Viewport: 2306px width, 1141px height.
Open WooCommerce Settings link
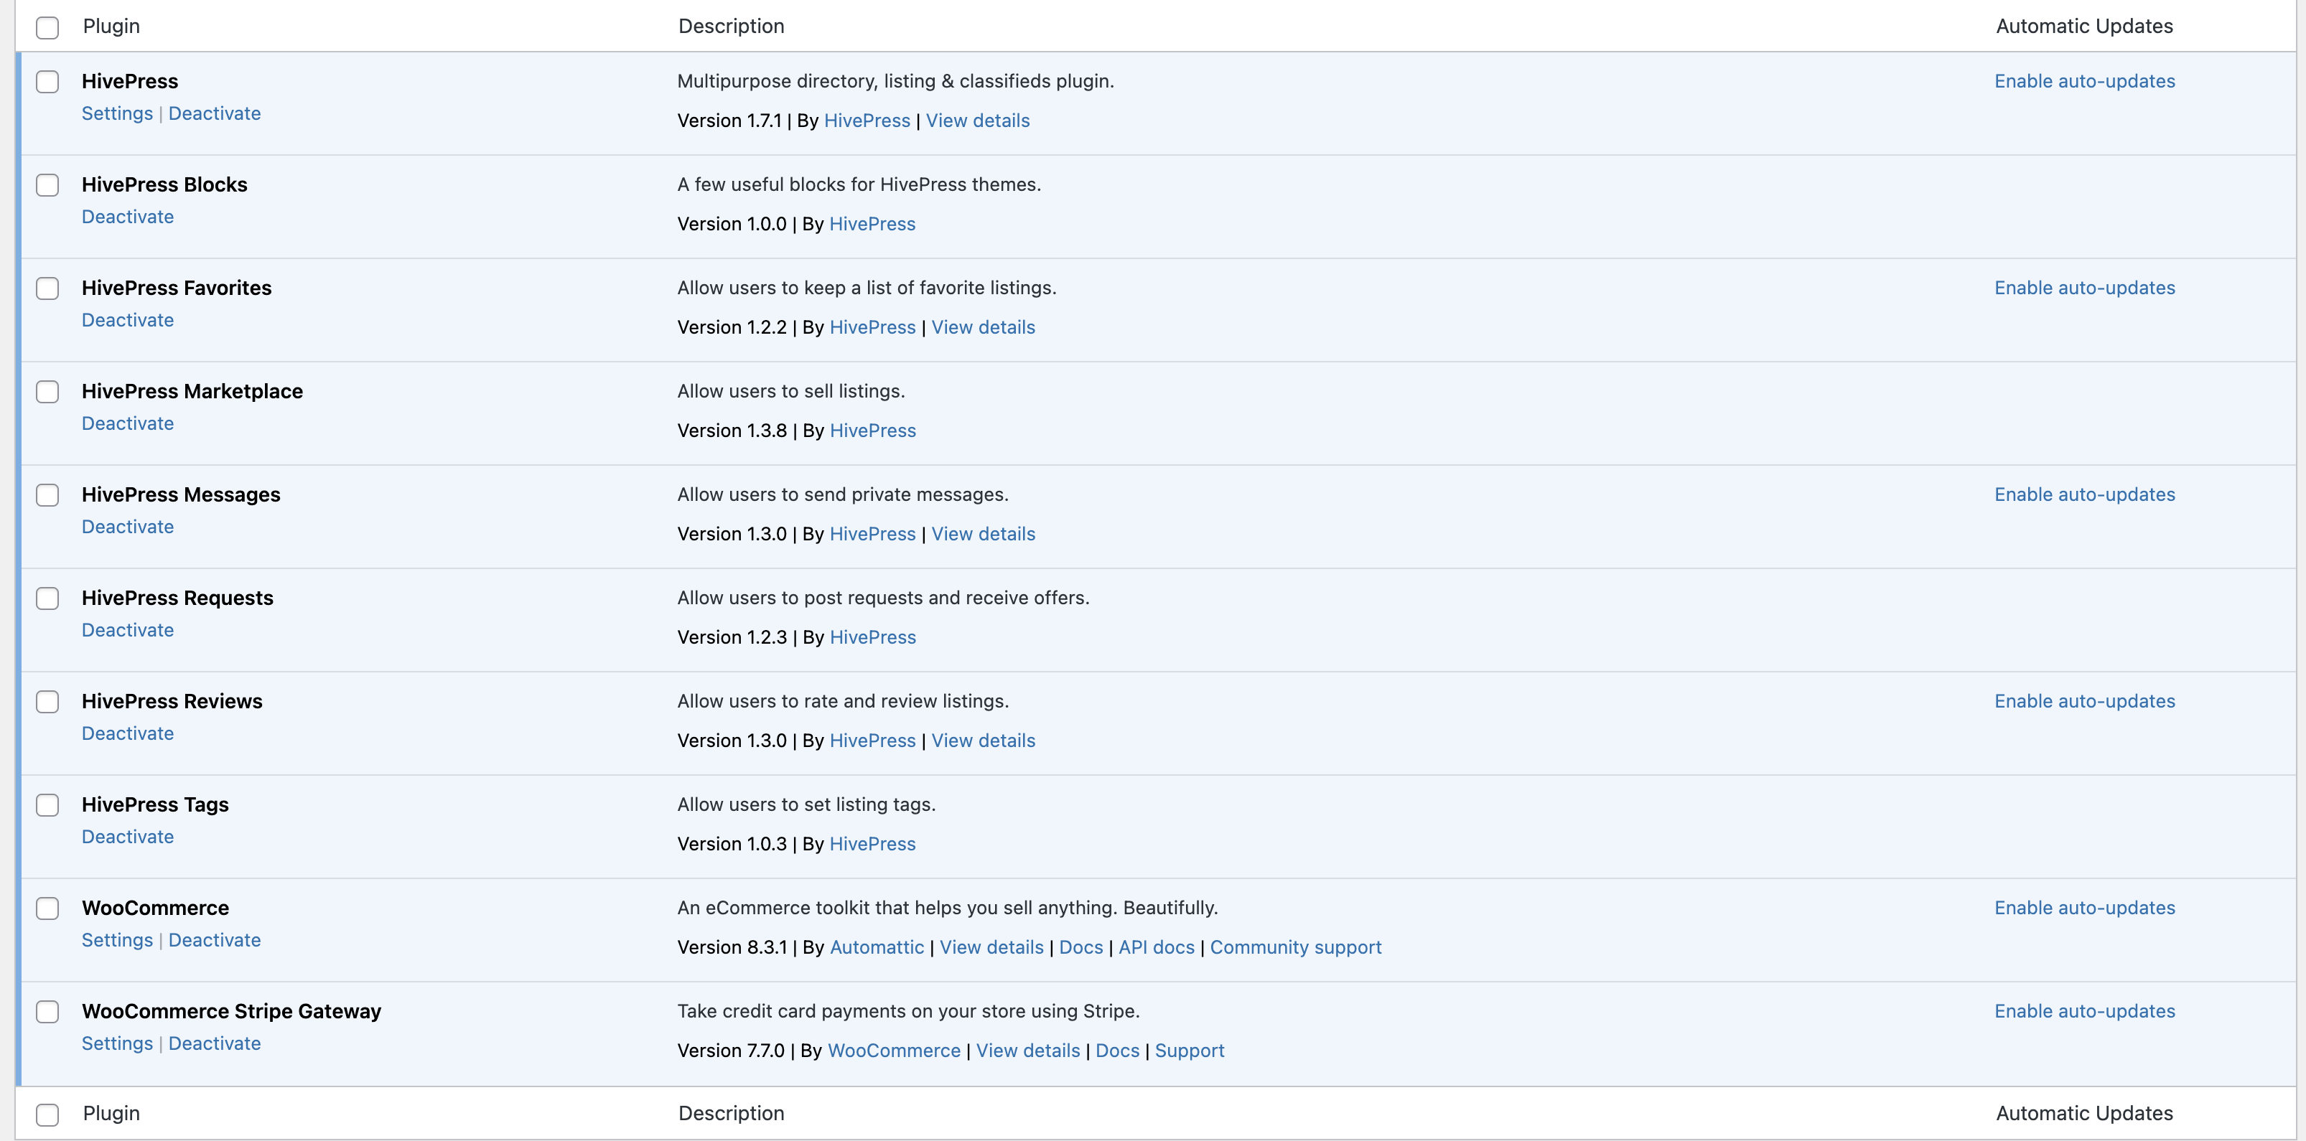pos(117,941)
